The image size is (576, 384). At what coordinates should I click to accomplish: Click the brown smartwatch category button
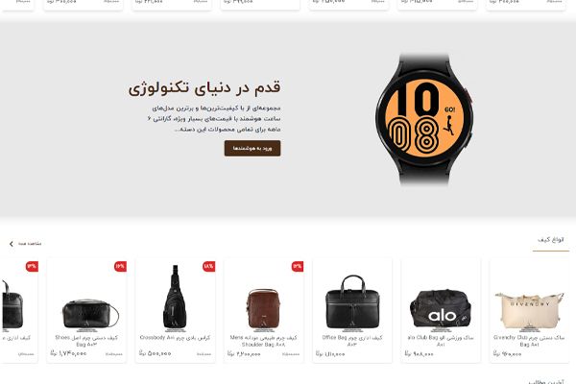tap(252, 149)
